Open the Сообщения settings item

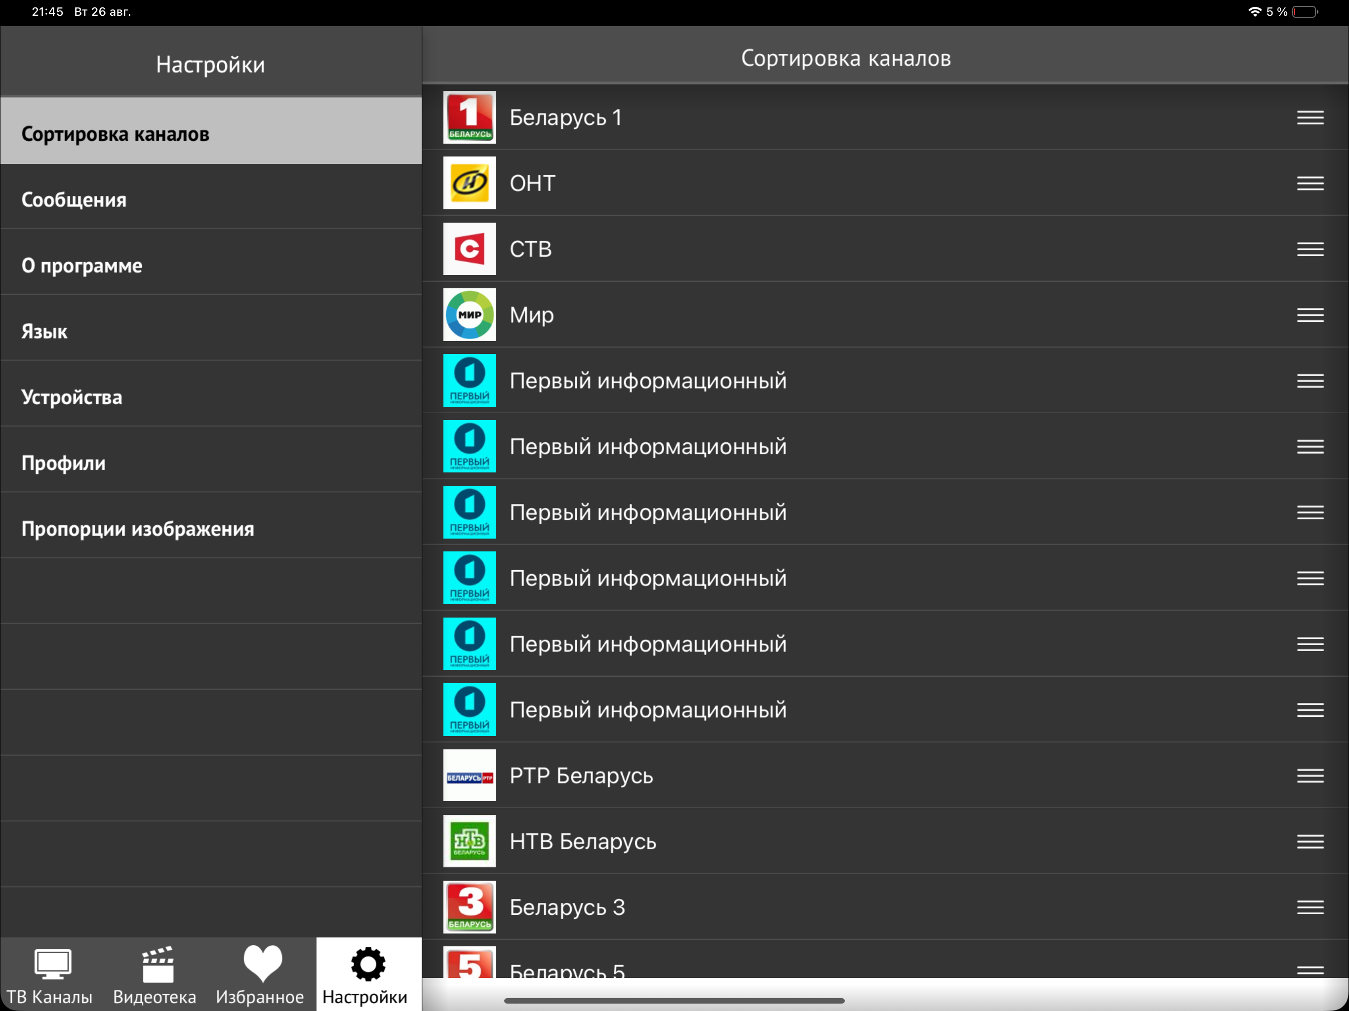(211, 197)
